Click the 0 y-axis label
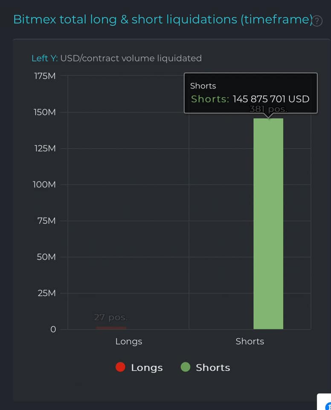 click(53, 329)
